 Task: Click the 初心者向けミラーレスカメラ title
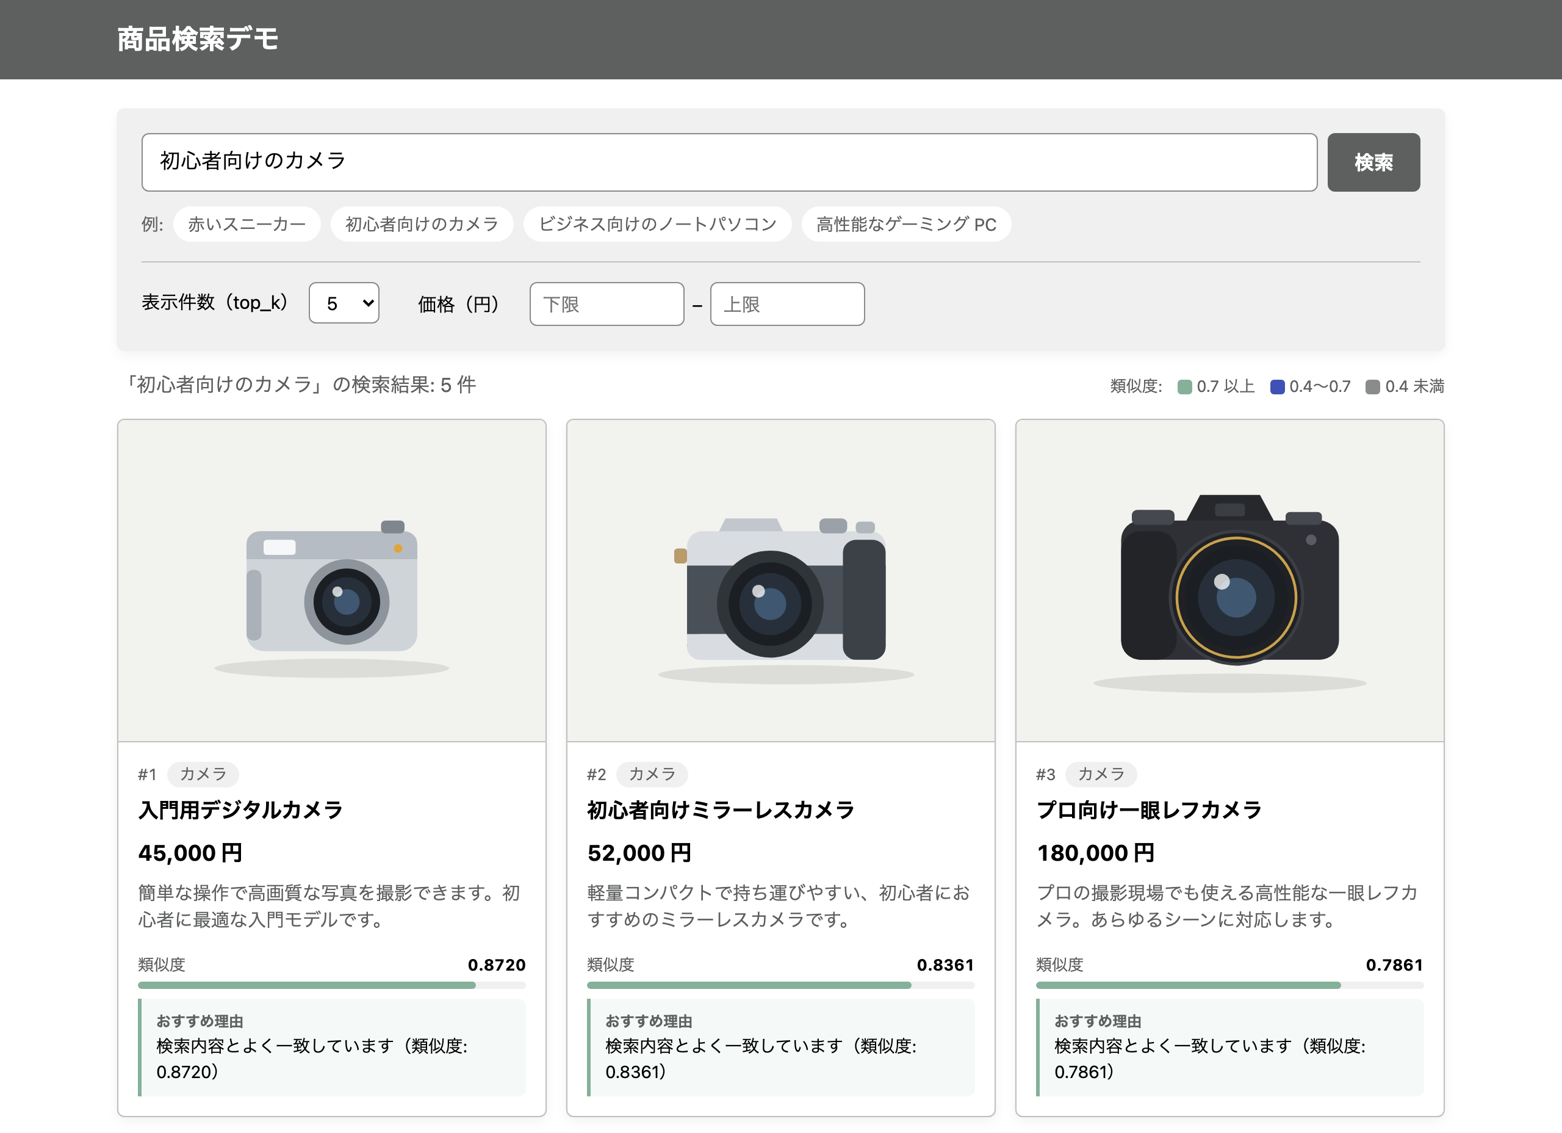[721, 810]
